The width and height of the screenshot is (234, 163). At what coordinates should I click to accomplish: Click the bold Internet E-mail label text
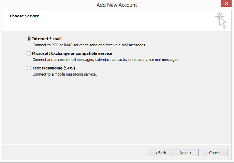(47, 39)
